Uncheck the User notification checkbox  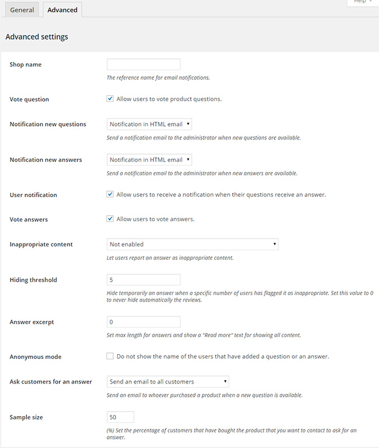click(110, 195)
